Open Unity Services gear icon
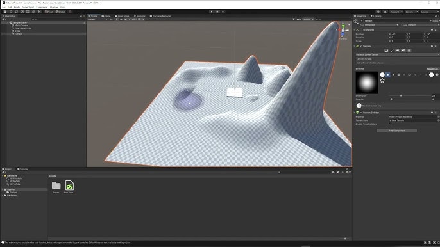The image size is (440, 247). 378,12
